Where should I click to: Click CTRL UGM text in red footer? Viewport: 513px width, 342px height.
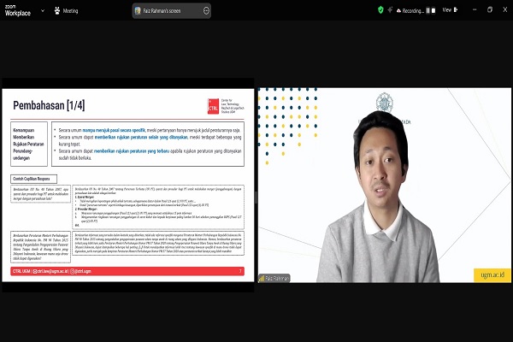(21, 271)
